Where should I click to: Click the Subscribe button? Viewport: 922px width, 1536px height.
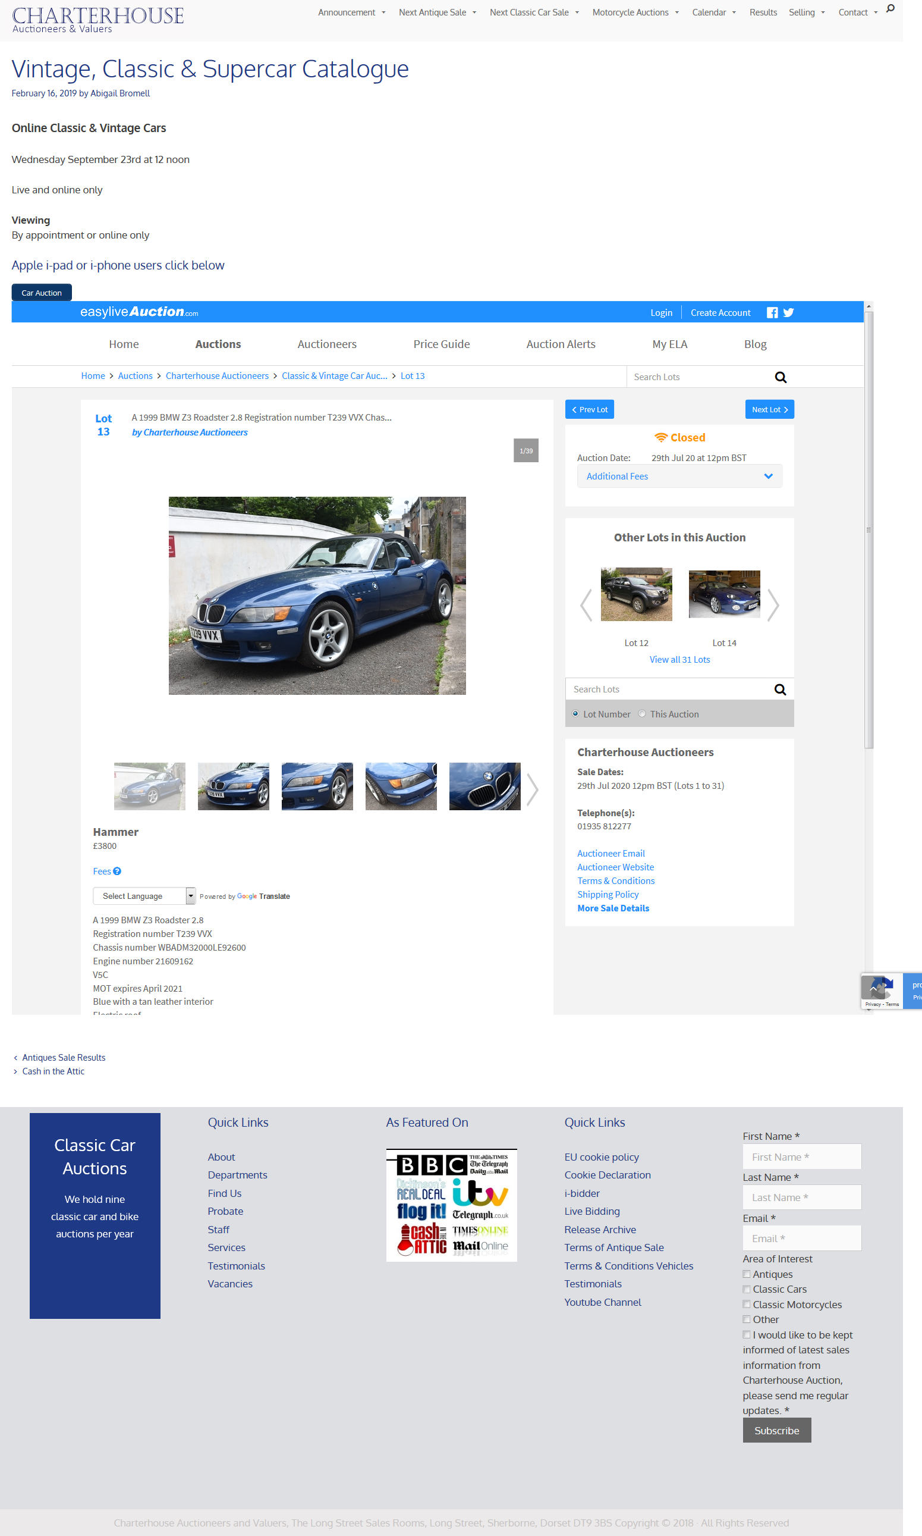click(x=776, y=1430)
